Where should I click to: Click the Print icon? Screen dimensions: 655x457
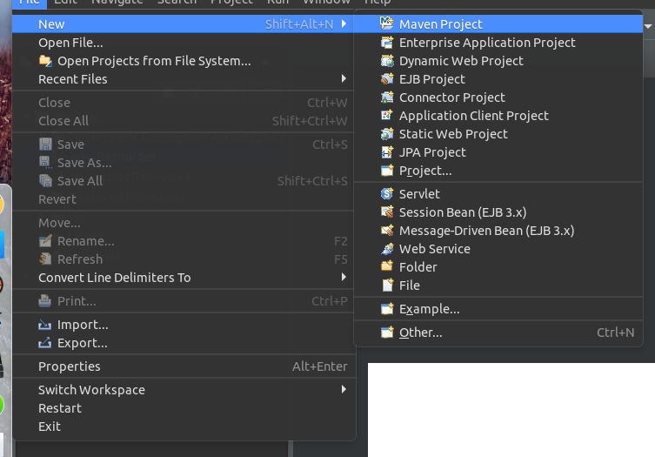tap(44, 300)
